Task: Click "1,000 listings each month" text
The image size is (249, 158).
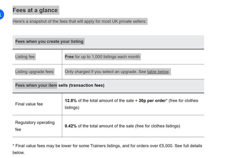Action: pos(116,57)
